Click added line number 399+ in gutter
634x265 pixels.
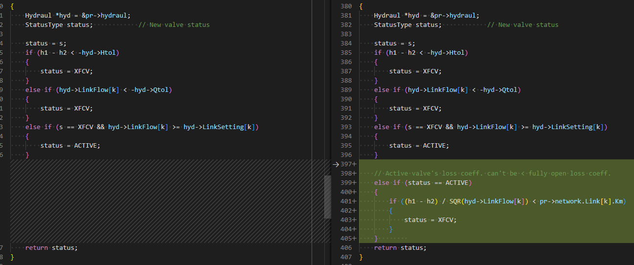[x=347, y=183]
